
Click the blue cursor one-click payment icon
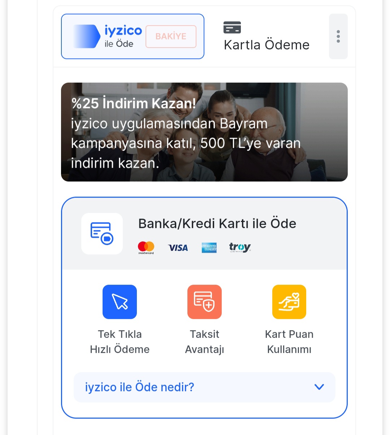pyautogui.click(x=120, y=302)
